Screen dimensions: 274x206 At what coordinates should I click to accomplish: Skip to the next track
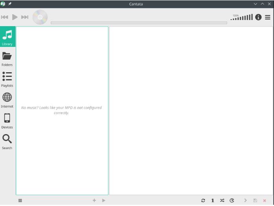pos(25,17)
